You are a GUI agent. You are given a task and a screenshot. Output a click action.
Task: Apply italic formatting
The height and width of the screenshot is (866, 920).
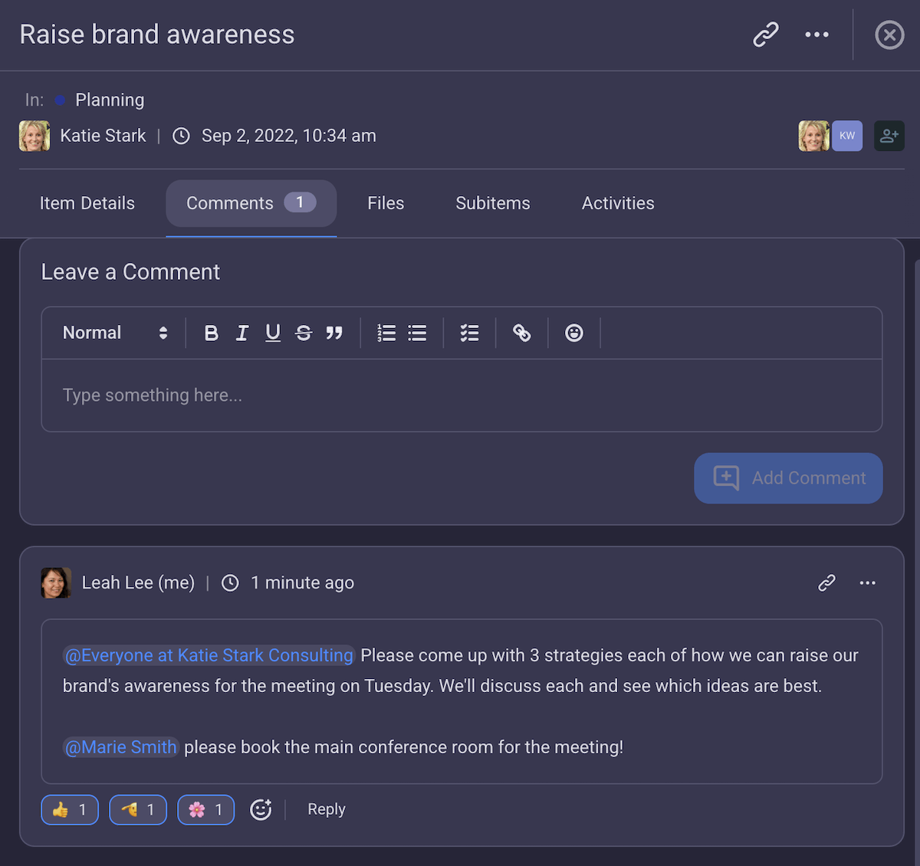point(242,333)
